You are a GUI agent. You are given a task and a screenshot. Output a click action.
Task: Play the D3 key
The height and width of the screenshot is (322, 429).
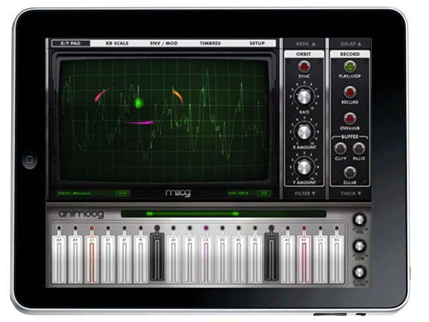point(337,259)
